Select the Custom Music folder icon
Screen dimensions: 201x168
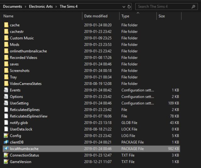pyautogui.click(x=6, y=38)
